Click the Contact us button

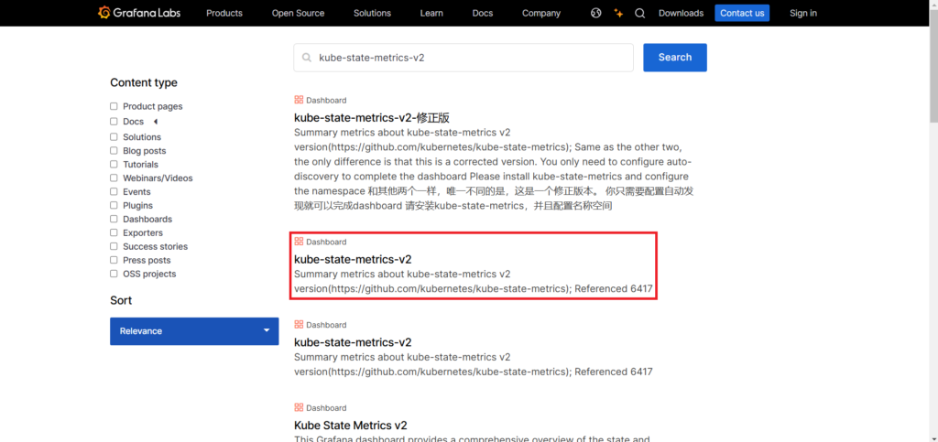742,13
